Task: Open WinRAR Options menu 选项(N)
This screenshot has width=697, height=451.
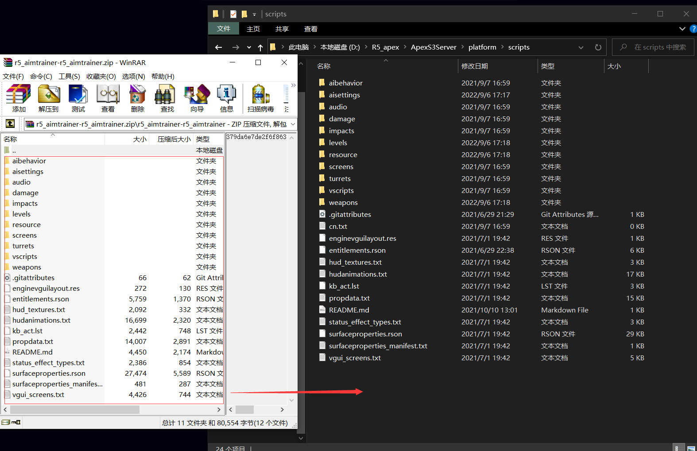Action: coord(133,77)
